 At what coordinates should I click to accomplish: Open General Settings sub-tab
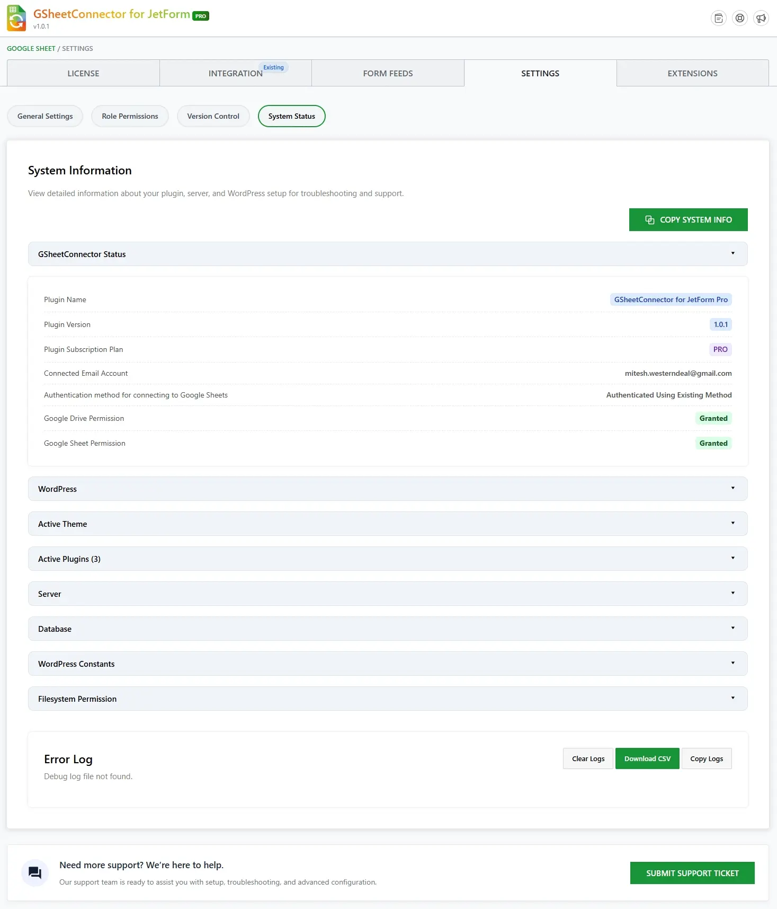[x=45, y=116]
